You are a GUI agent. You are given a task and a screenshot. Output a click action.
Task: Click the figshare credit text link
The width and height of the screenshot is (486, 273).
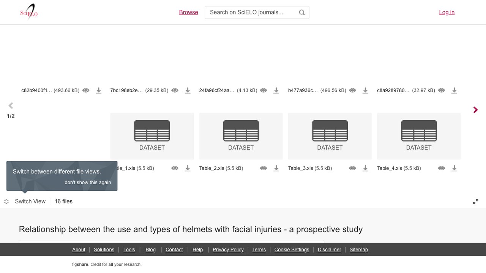tap(107, 264)
